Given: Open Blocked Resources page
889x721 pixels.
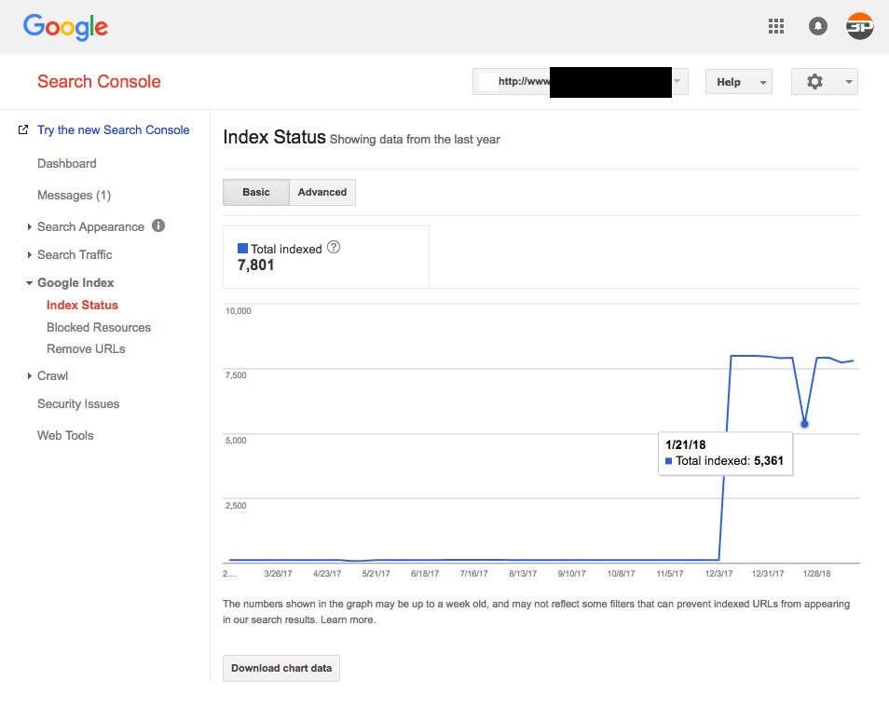Looking at the screenshot, I should coord(99,328).
